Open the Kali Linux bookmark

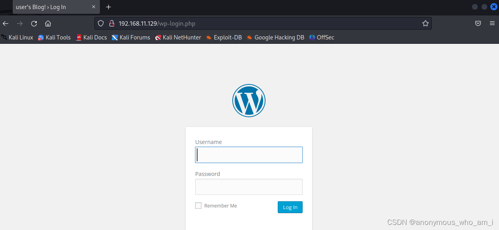(17, 37)
